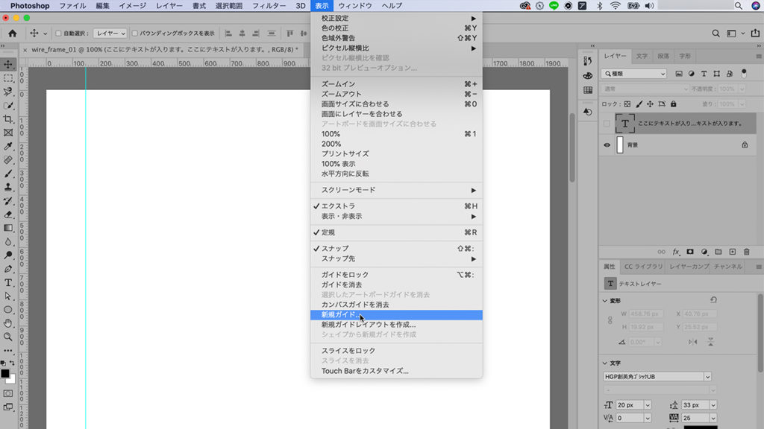Click the trash icon to delete the layer
Image resolution: width=764 pixels, height=429 pixels.
[746, 252]
